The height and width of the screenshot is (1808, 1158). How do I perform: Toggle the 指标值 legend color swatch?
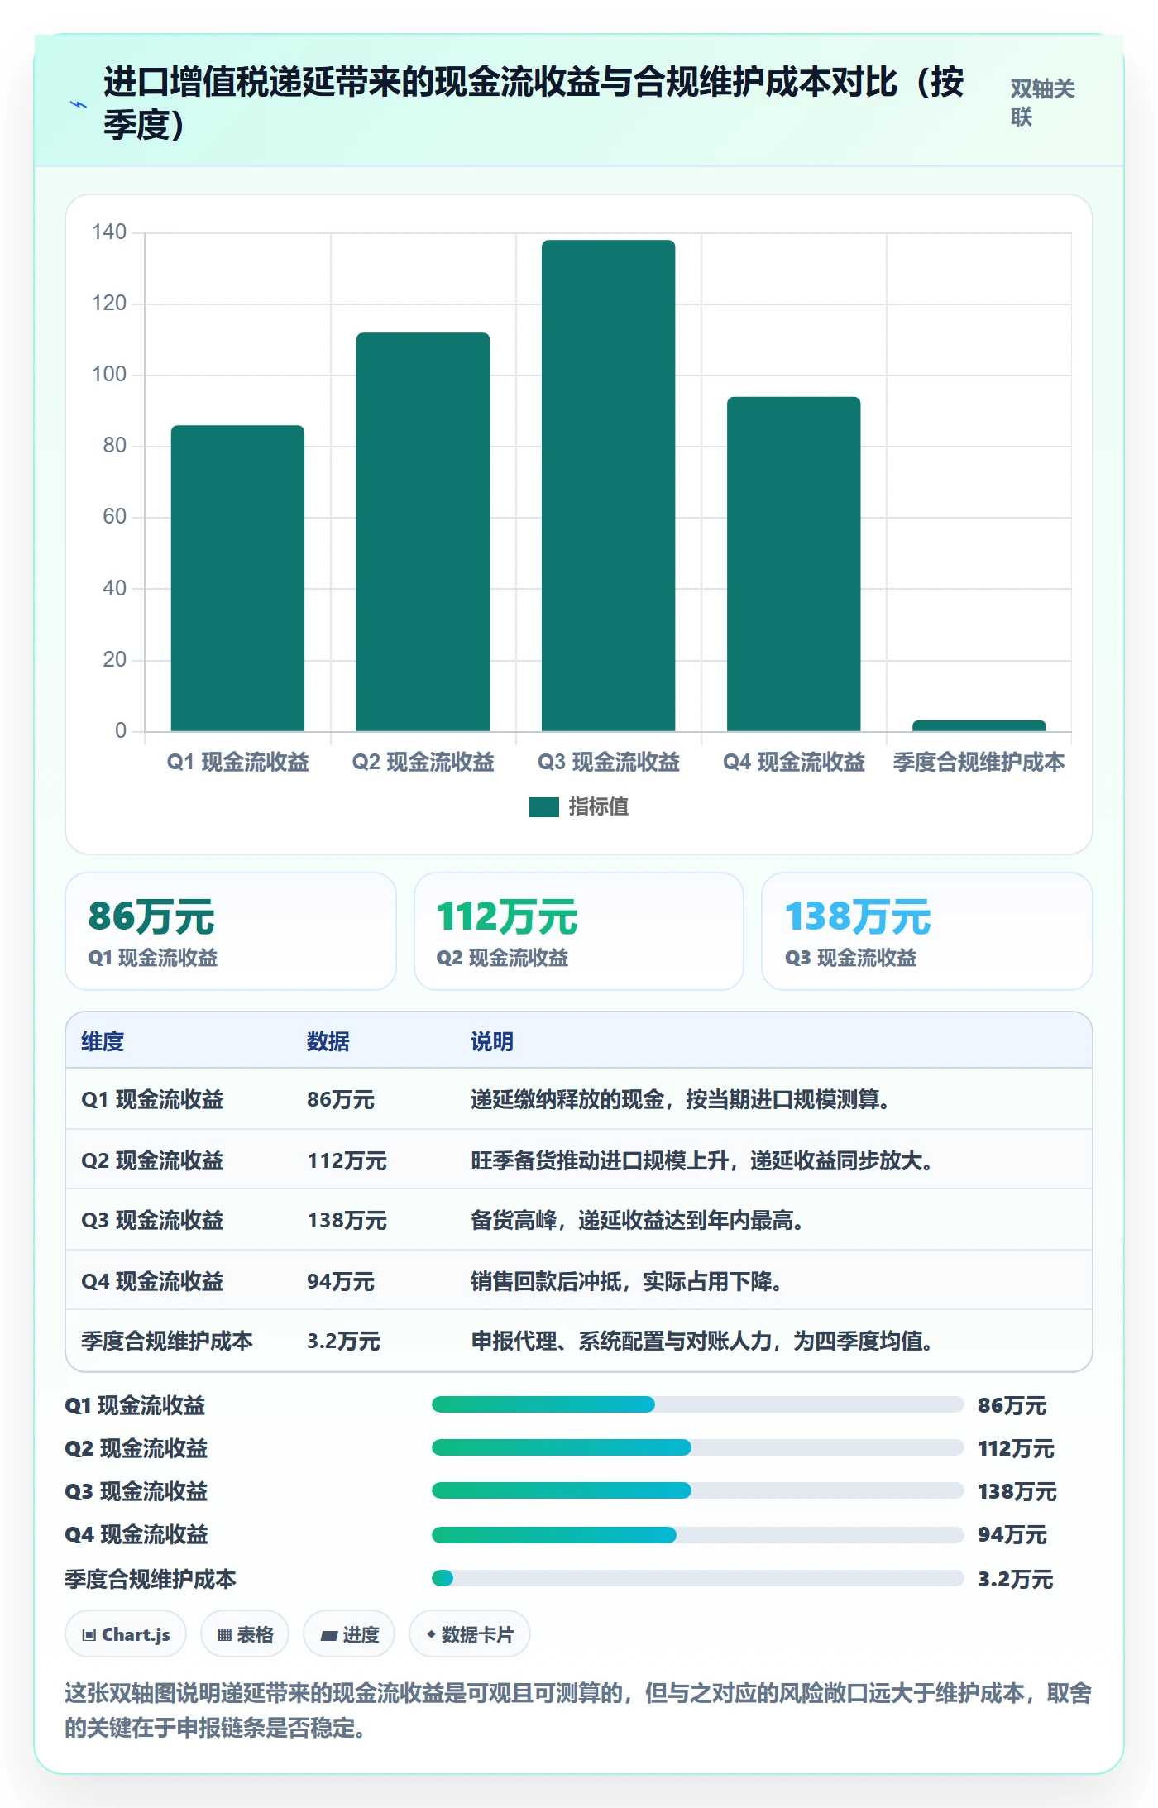[544, 806]
